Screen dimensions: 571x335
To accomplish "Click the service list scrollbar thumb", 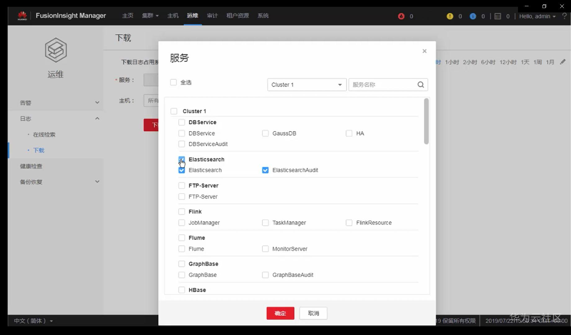I will [x=427, y=121].
